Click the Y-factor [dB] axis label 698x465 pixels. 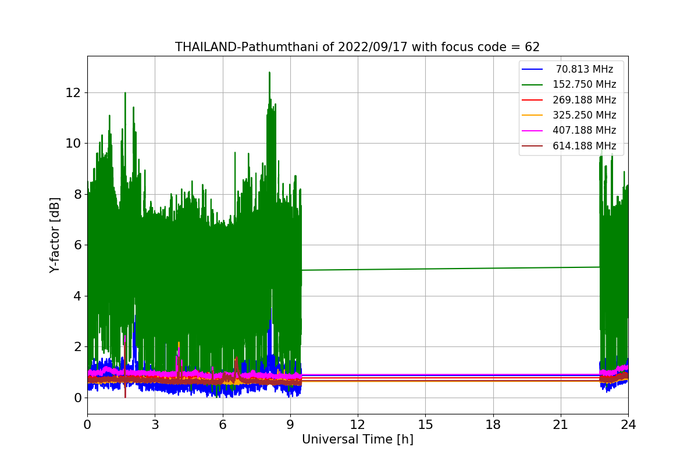pyautogui.click(x=55, y=235)
